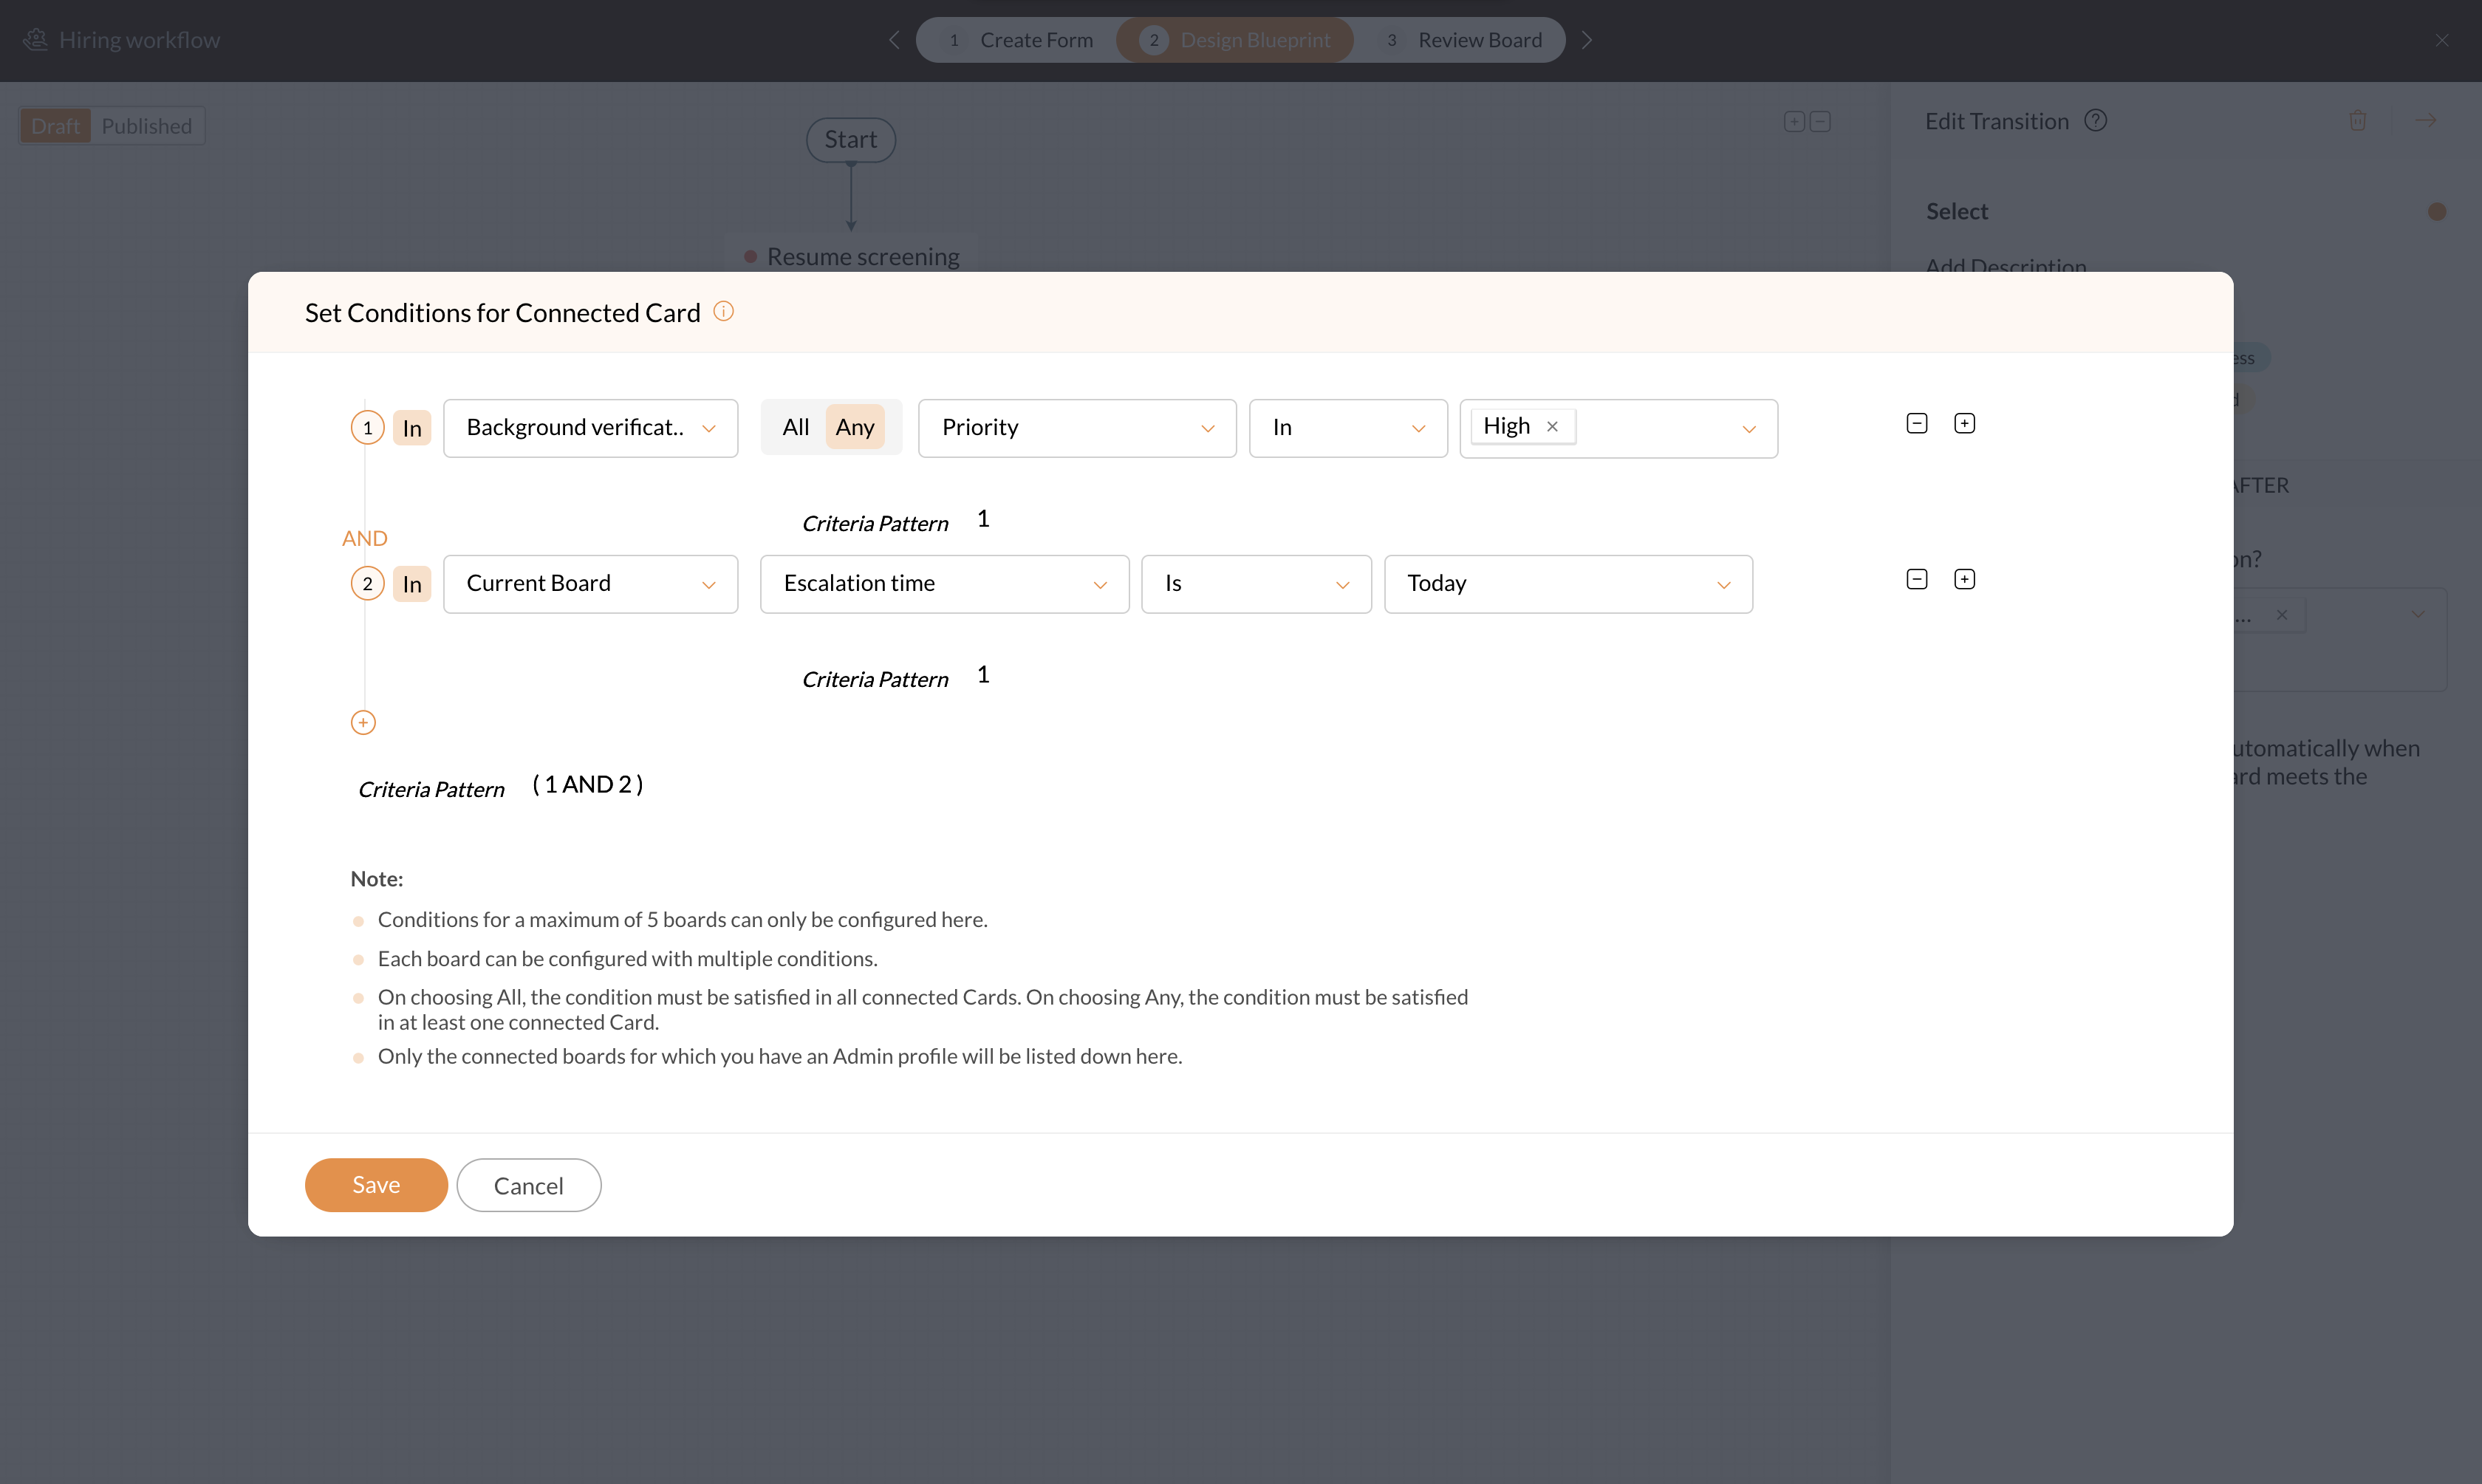Click the info icon beside dialog title
Image resolution: width=2482 pixels, height=1484 pixels.
pos(723,312)
